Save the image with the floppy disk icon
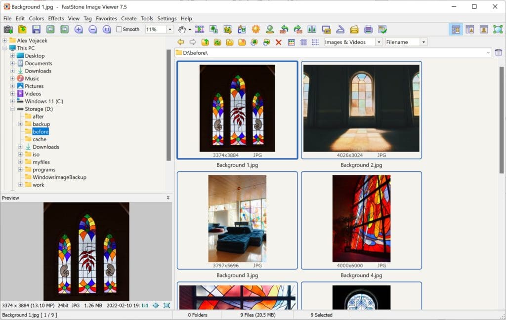 pyautogui.click(x=36, y=29)
